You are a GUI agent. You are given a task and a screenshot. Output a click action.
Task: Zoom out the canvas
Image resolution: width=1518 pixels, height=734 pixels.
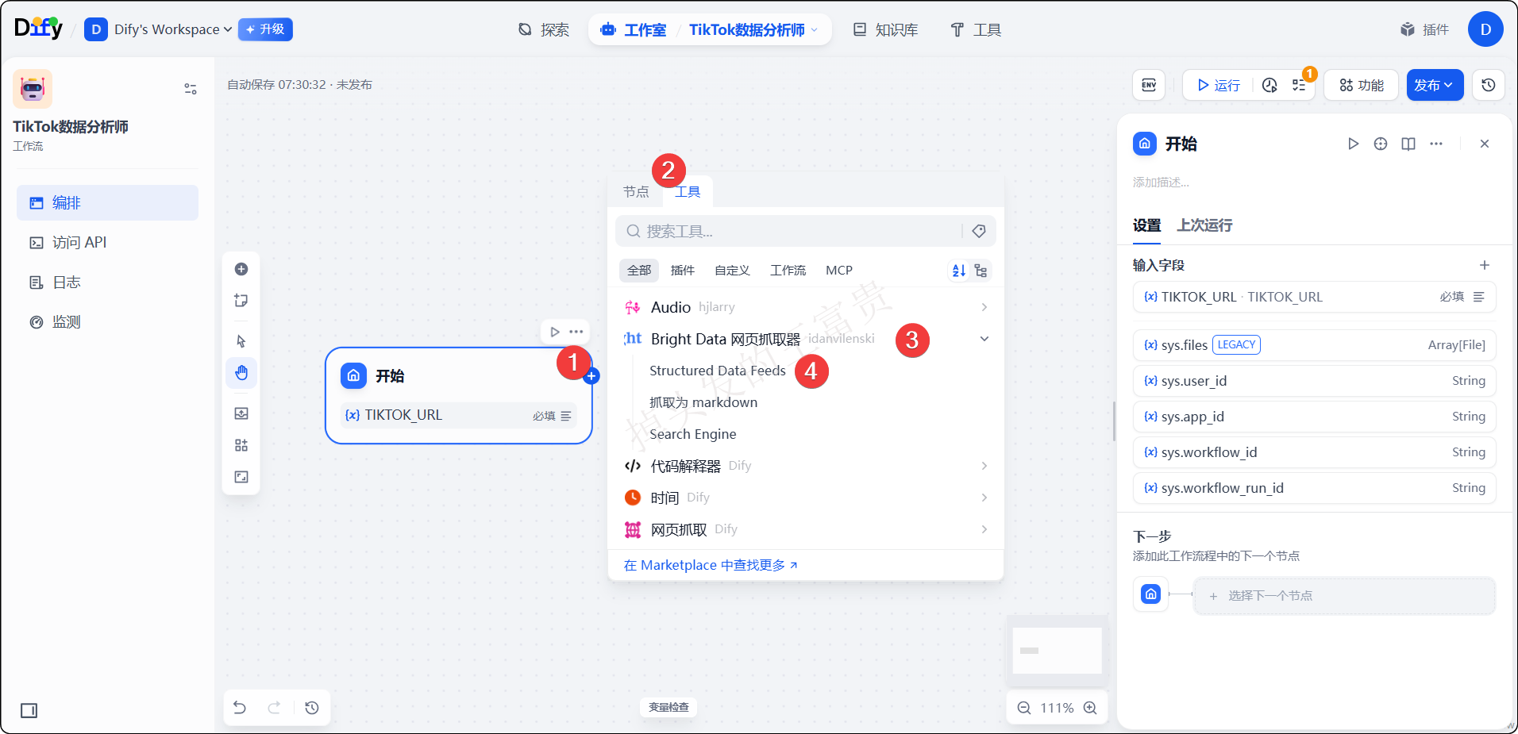click(1024, 708)
